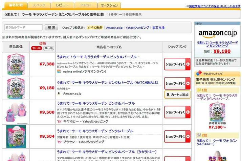
Task: Click ショップへ行く button for ¥7,380 listing
Action: (177, 64)
